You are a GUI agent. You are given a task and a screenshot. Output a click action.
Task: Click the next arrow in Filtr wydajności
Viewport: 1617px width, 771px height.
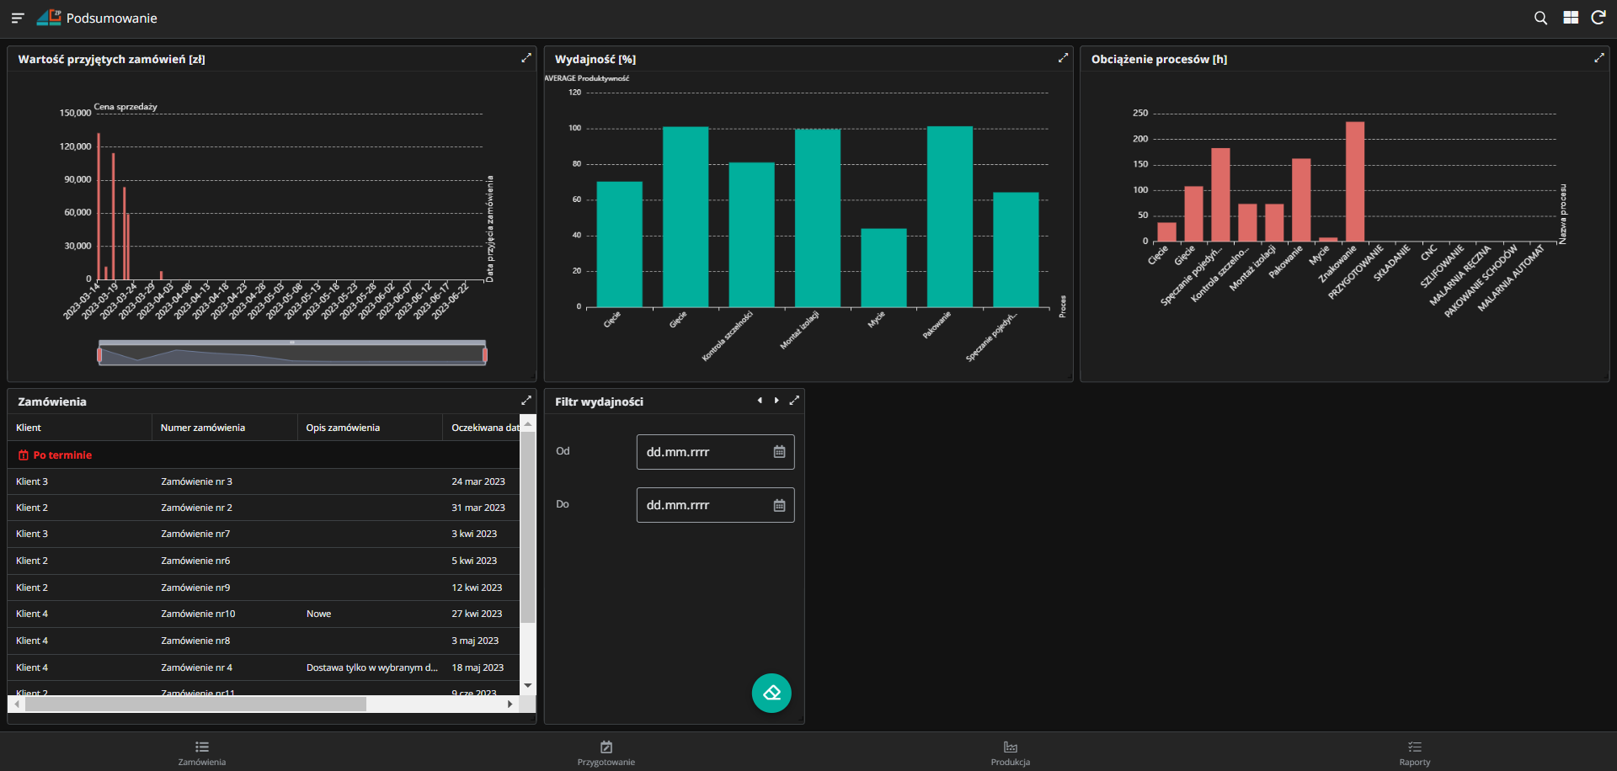click(x=776, y=401)
